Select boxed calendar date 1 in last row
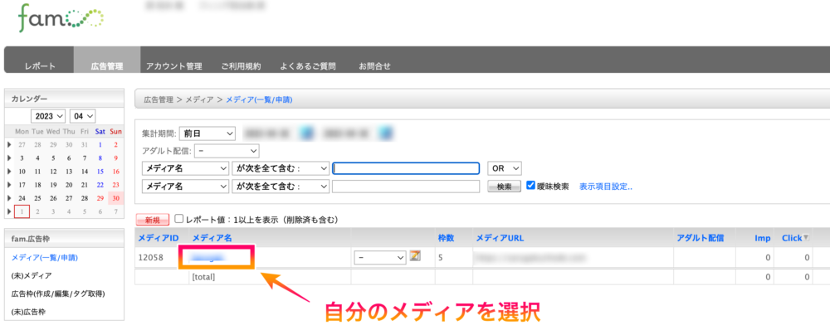Image resolution: width=830 pixels, height=330 pixels. 22,212
